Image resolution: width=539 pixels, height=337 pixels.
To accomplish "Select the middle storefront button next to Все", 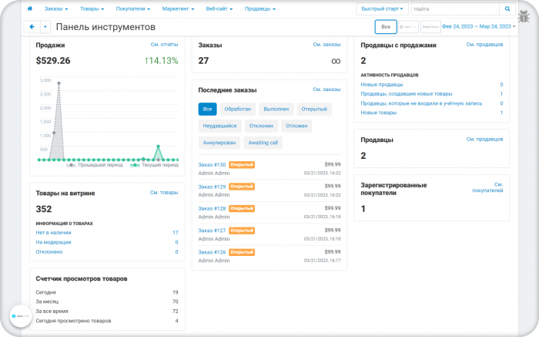I will 408,27.
